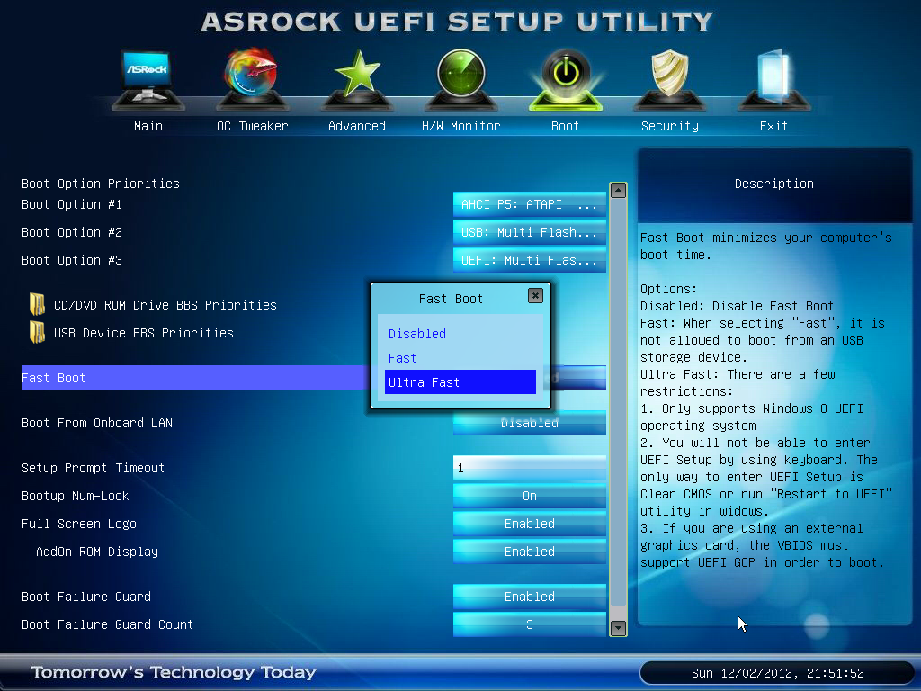Select the AddOn ROM Display label
The image size is (921, 691).
pos(97,552)
